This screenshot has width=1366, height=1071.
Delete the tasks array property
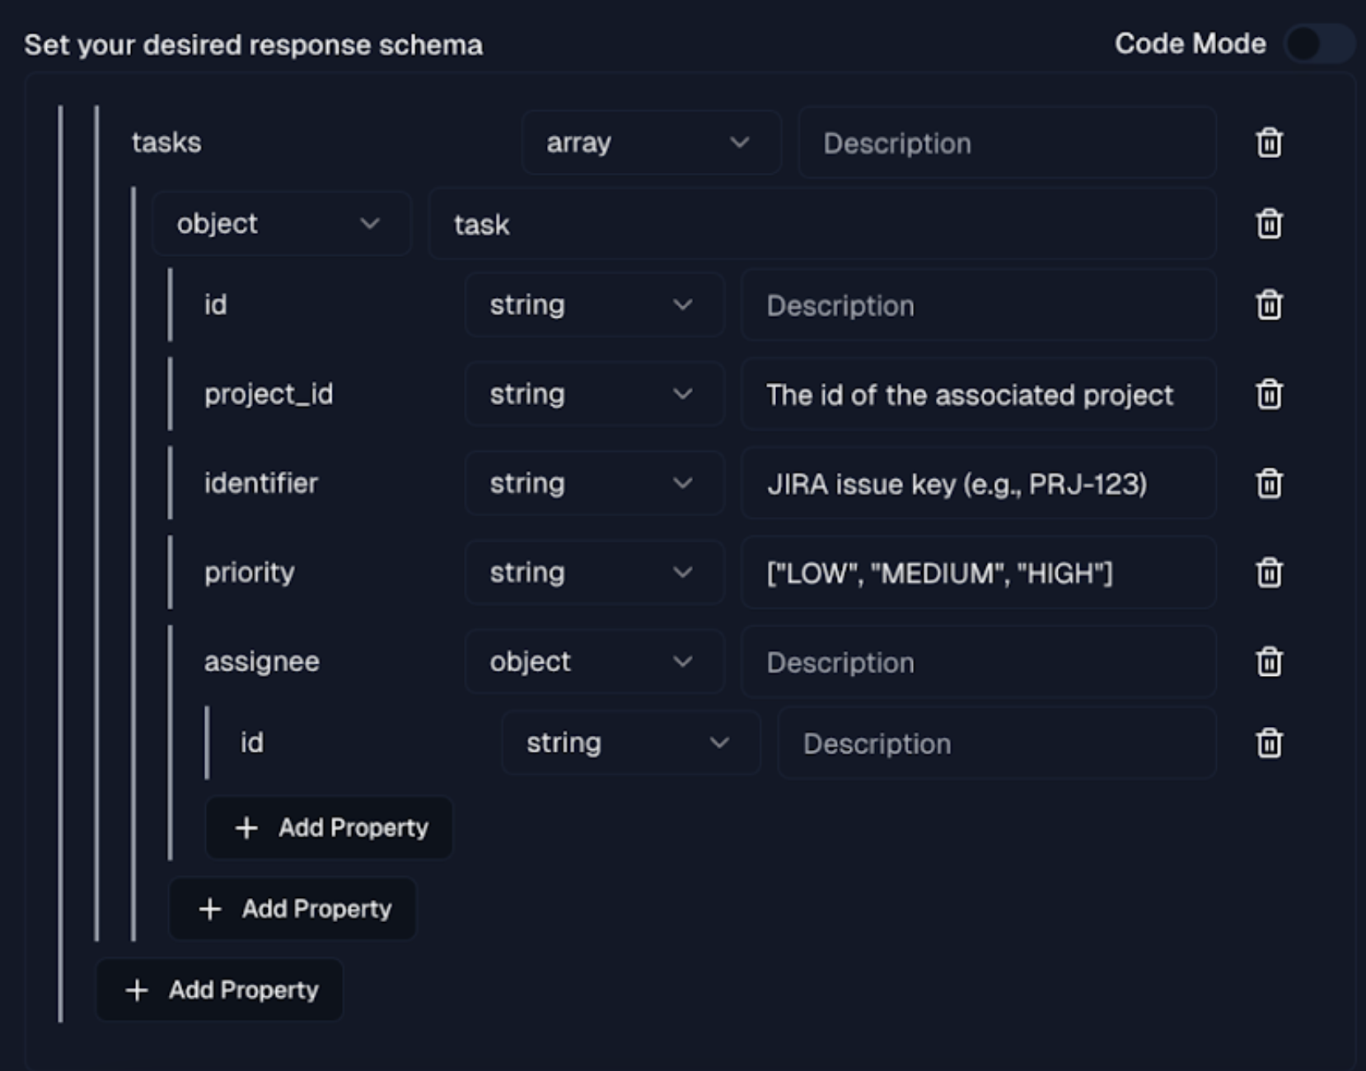click(1269, 142)
